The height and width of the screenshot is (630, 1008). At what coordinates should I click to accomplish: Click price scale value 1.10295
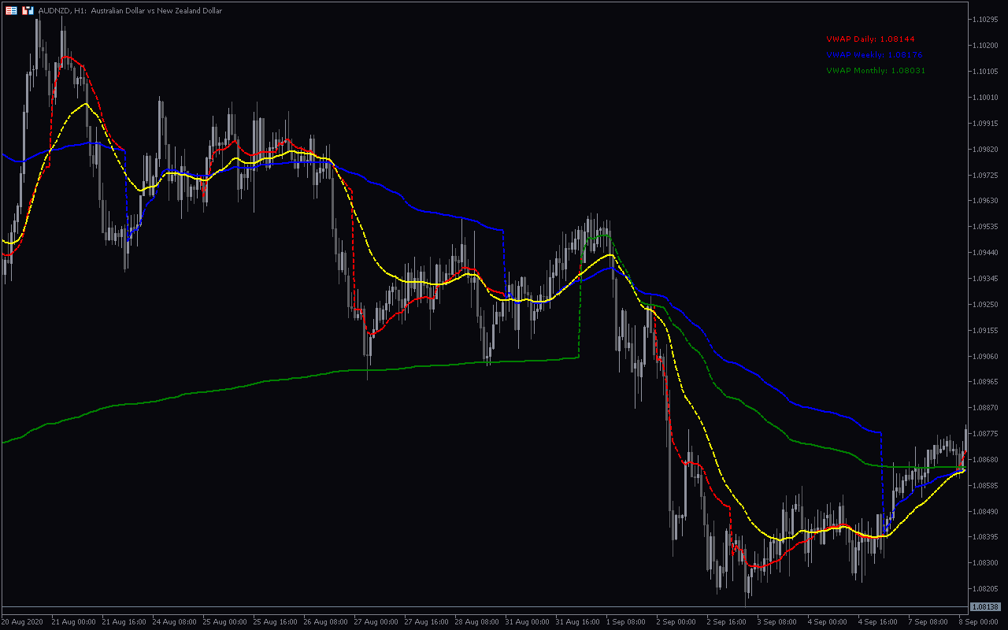click(988, 19)
